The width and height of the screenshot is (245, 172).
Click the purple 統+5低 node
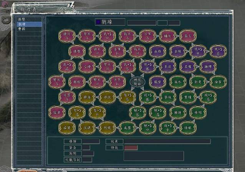click(147, 67)
